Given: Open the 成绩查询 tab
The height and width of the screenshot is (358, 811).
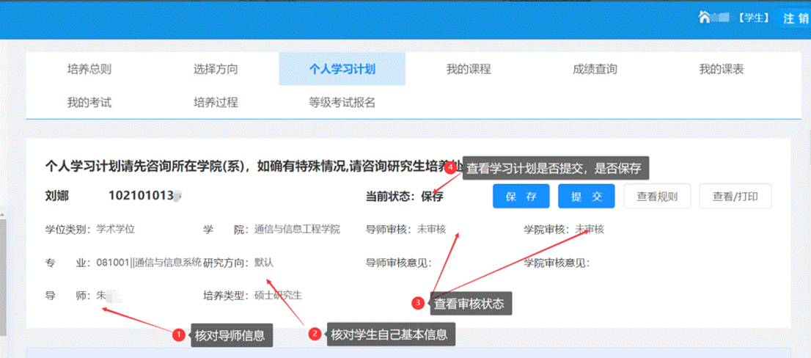Looking at the screenshot, I should 595,70.
